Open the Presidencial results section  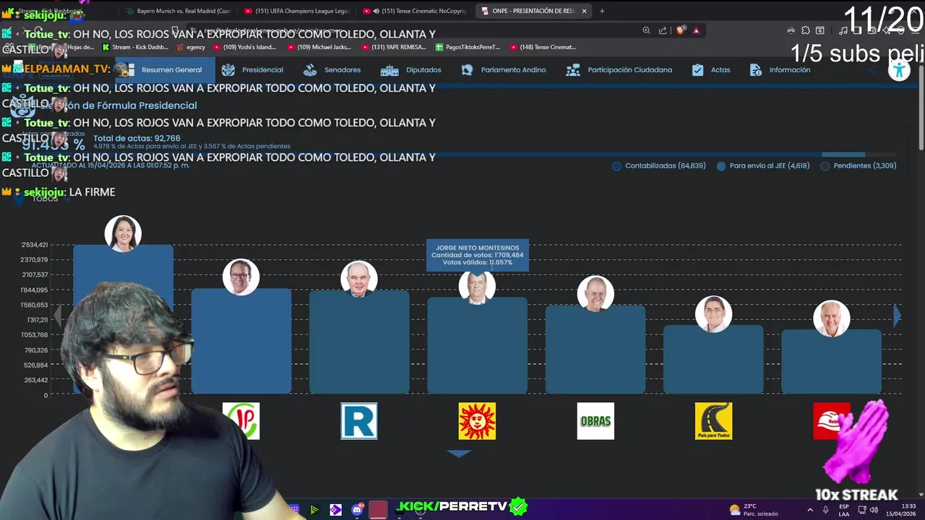coord(252,70)
